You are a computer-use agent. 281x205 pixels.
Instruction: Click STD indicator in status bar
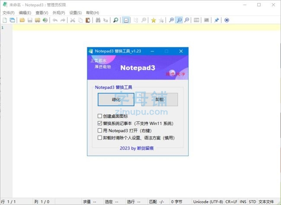[x=252, y=202]
